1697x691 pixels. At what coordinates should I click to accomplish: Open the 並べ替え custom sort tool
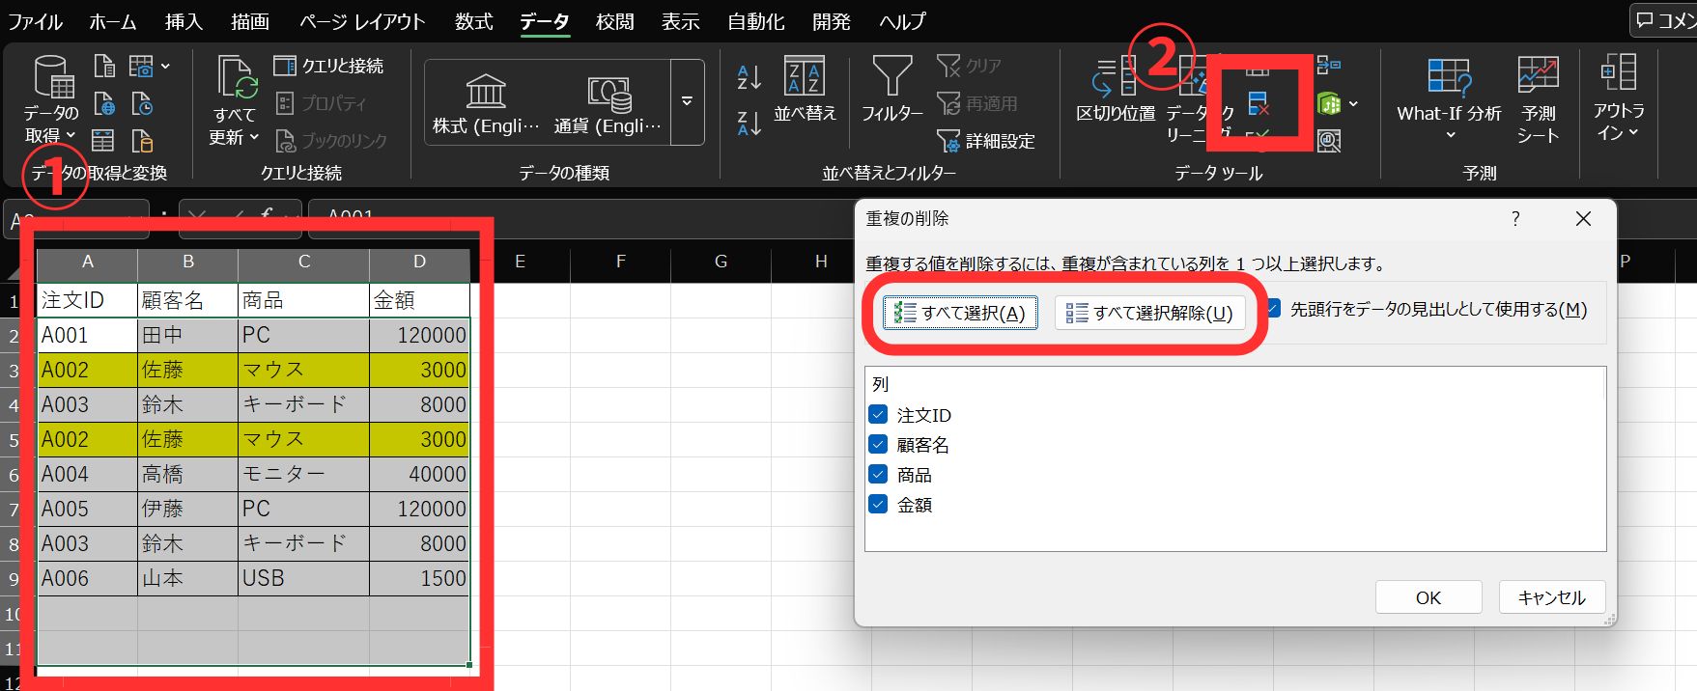tap(805, 90)
